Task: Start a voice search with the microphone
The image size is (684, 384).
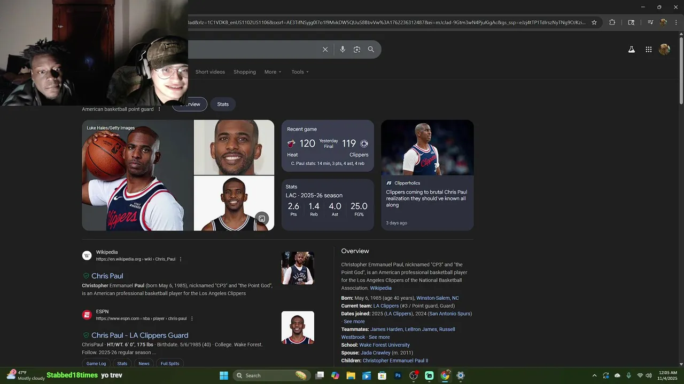Action: click(x=343, y=50)
